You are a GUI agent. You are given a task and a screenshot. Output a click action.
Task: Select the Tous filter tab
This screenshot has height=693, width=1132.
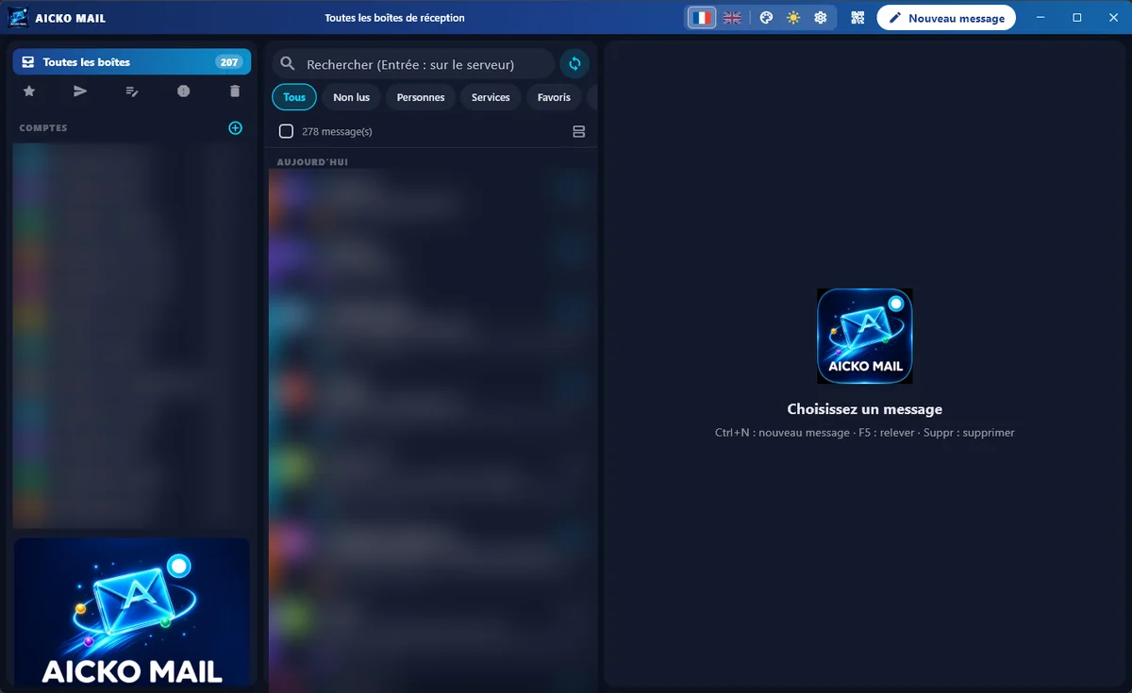[294, 97]
